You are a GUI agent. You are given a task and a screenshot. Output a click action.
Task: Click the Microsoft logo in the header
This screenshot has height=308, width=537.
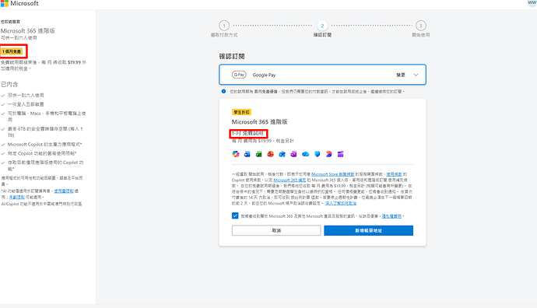19,3
